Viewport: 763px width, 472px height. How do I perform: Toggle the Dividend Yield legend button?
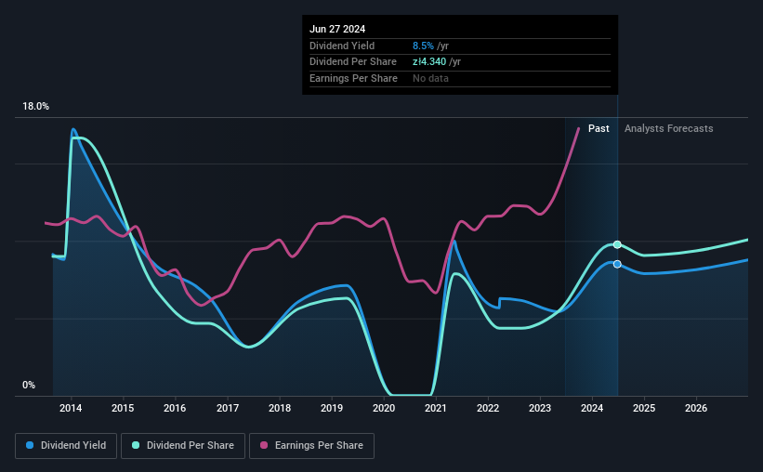coord(66,446)
